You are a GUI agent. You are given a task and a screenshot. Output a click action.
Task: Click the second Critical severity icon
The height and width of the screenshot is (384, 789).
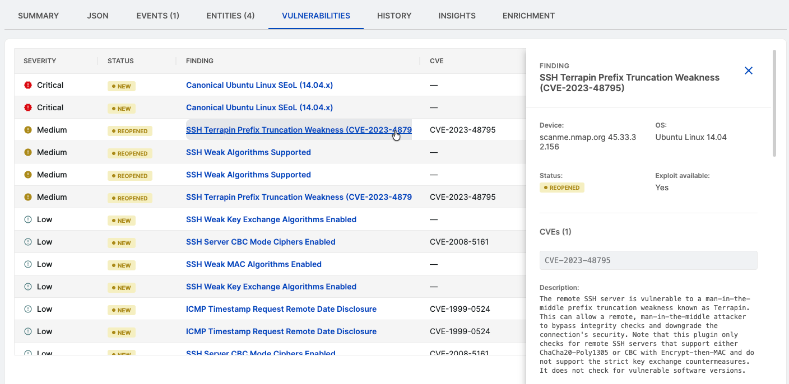(28, 107)
